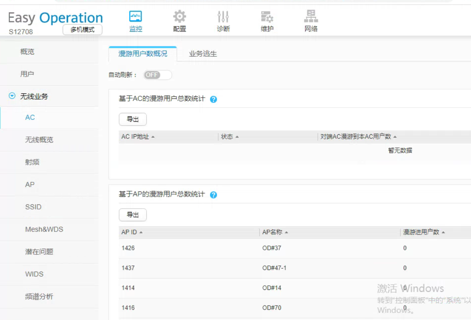
Task: Sort by AP ID column header
Action: pos(132,232)
